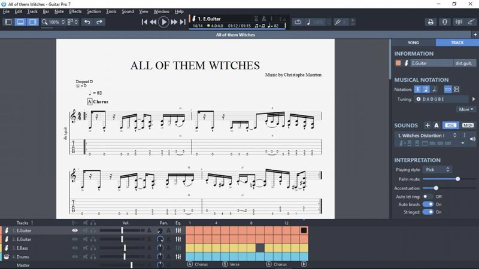Solo the Drums track with headphones icon

point(93,257)
